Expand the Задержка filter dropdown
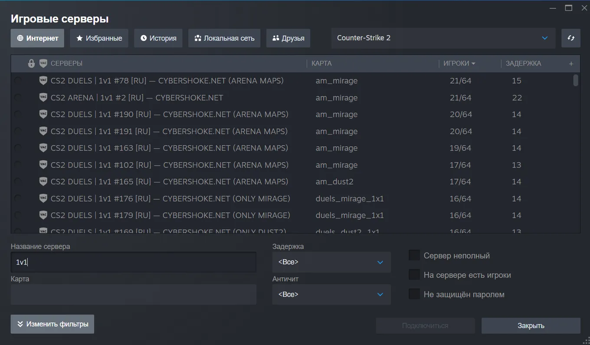Viewport: 590px width, 345px height. [331, 262]
